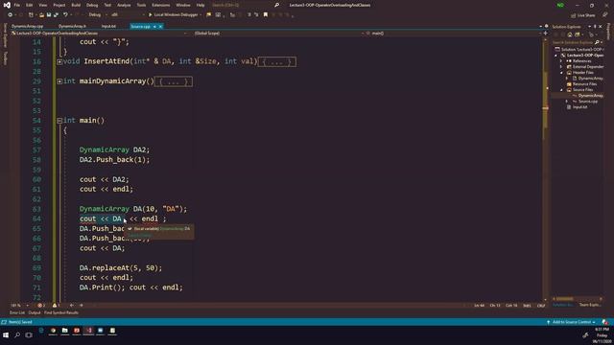Image resolution: width=614 pixels, height=345 pixels.
Task: Click the Save icon in toolbar
Action: [x=49, y=15]
